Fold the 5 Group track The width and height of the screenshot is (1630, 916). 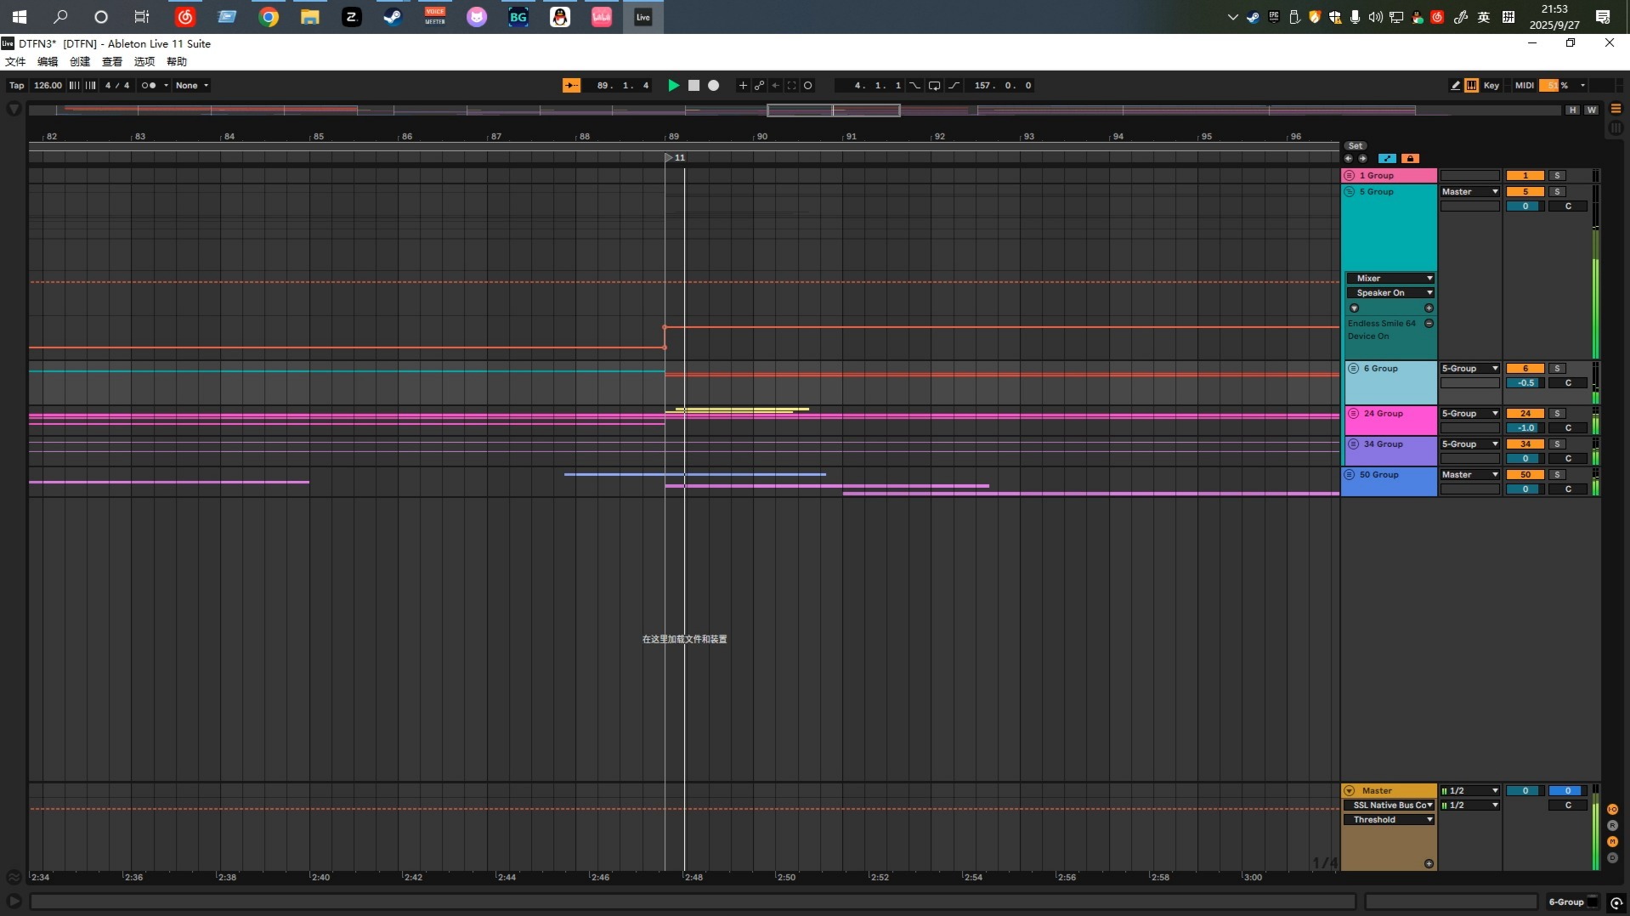tap(1350, 192)
